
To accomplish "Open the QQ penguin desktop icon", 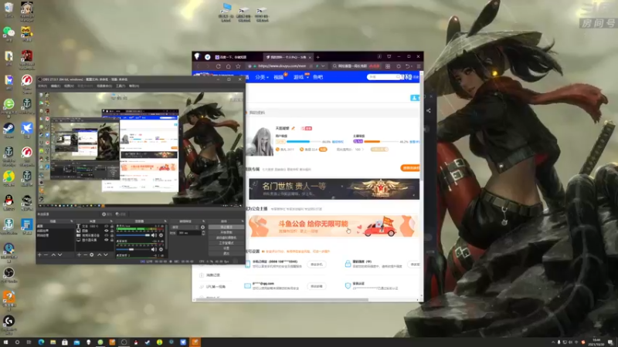I will (8, 202).
